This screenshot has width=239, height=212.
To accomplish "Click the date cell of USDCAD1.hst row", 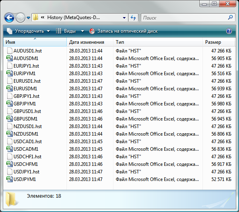I will coord(85,142).
